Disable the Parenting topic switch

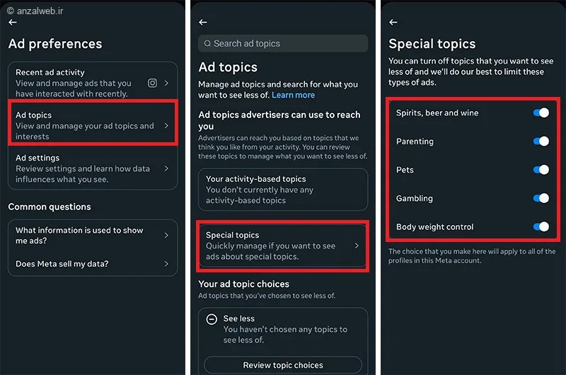(541, 142)
